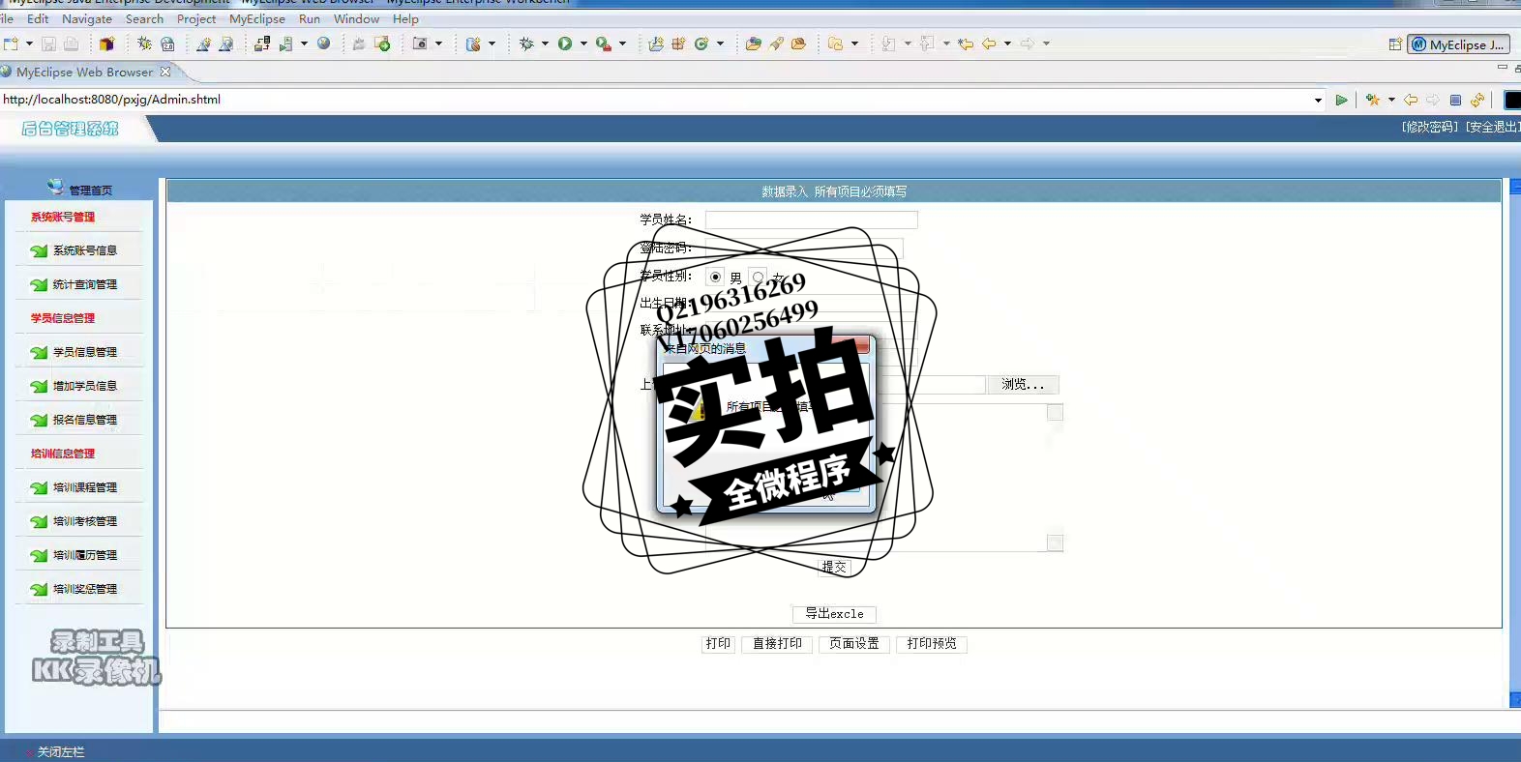Click the bug with gear toolbar icon
This screenshot has width=1521, height=762.
144,44
